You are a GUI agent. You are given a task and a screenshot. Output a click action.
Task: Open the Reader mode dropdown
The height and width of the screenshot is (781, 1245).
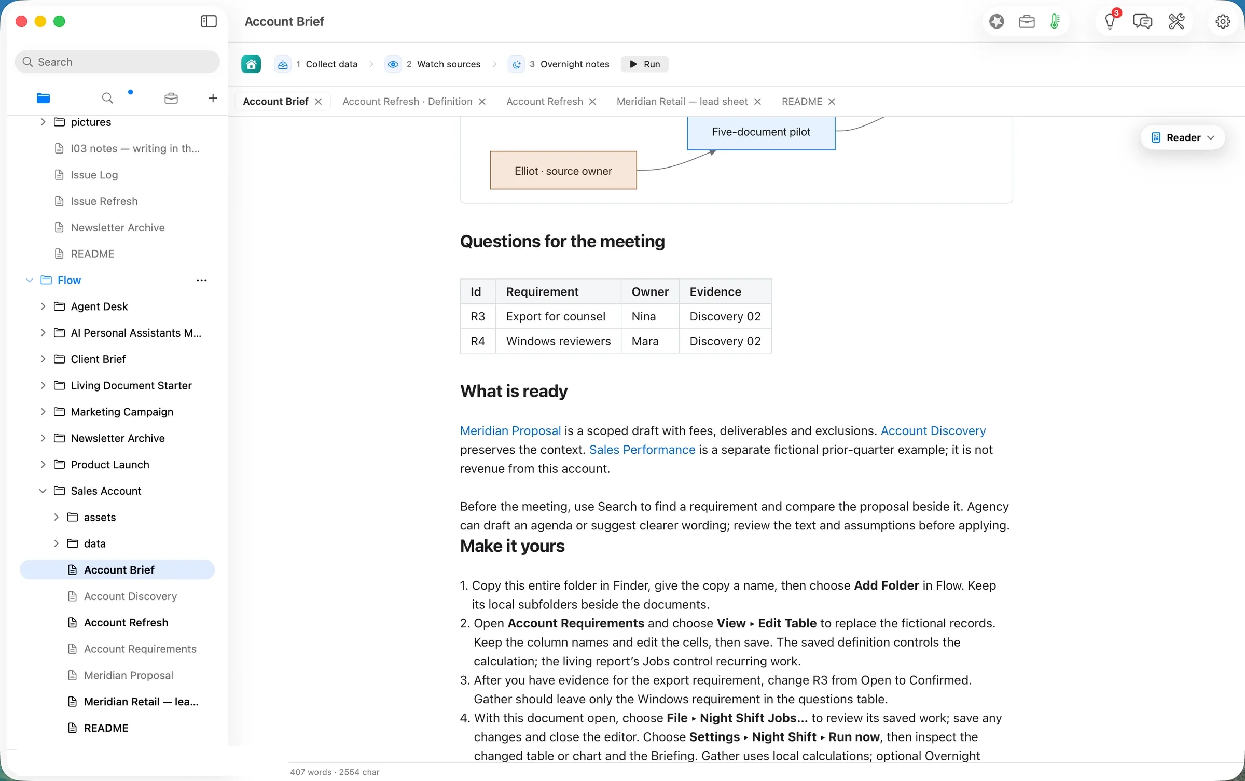(1183, 137)
